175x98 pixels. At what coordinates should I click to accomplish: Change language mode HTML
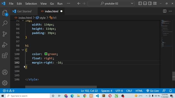click(x=139, y=91)
